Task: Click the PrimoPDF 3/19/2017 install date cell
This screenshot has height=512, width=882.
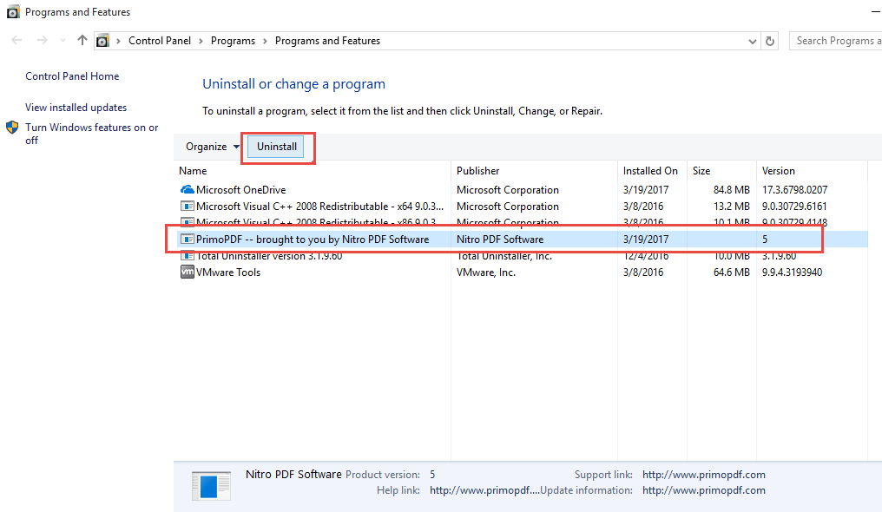Action: tap(646, 240)
